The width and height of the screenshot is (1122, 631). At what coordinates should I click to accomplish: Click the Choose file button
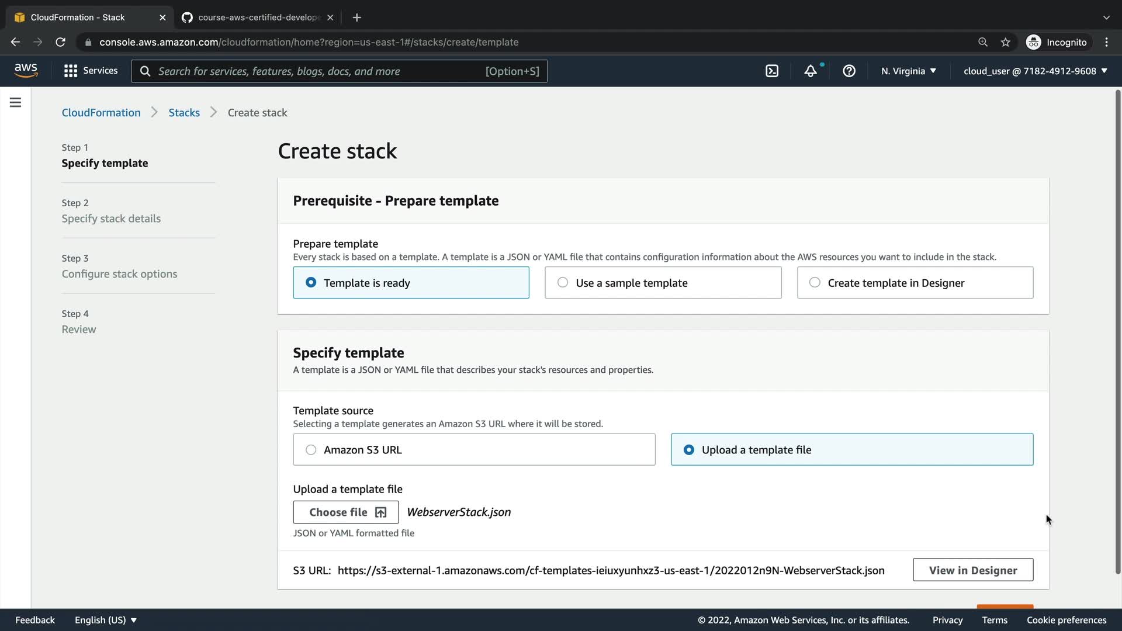click(346, 512)
